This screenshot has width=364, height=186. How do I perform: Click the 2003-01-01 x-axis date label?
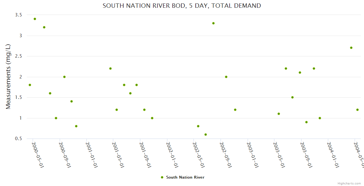[x=252, y=155]
